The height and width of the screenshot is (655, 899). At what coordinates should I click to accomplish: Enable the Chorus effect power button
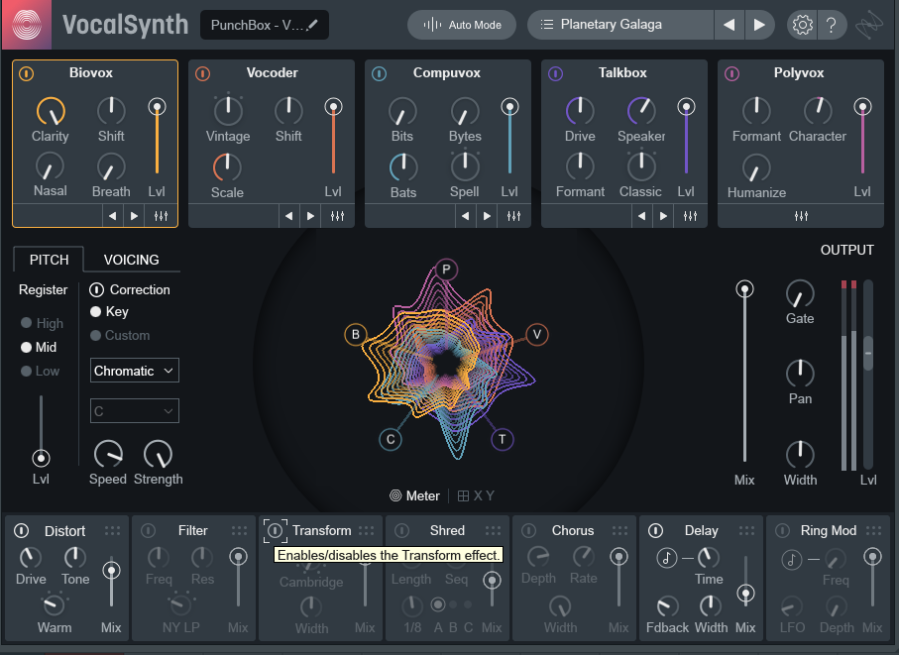coord(528,531)
